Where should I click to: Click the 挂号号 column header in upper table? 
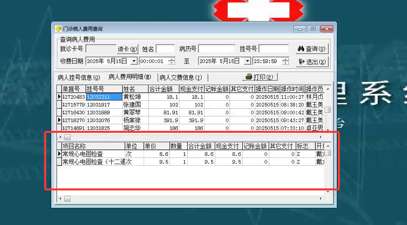[x=104, y=89]
